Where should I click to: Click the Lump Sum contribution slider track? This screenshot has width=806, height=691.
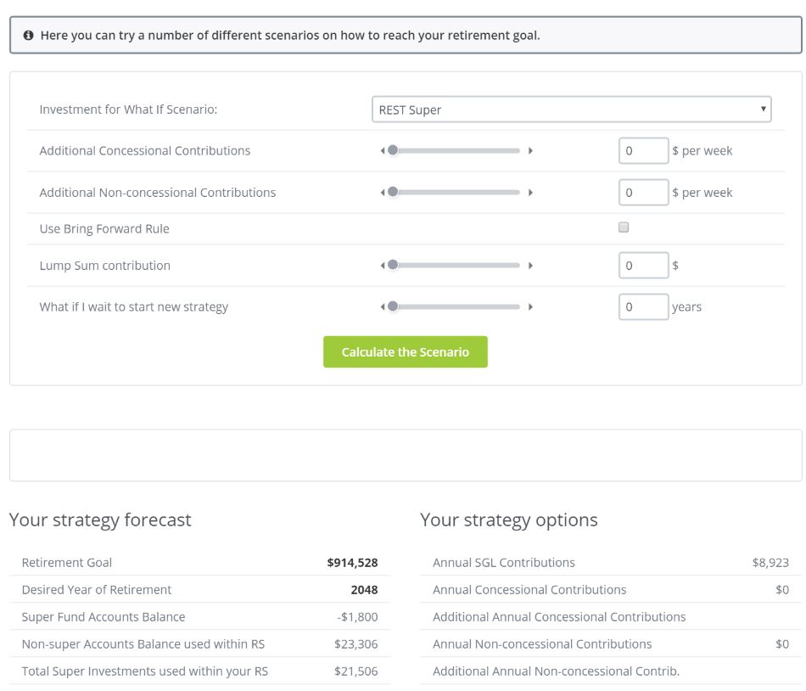click(x=458, y=266)
